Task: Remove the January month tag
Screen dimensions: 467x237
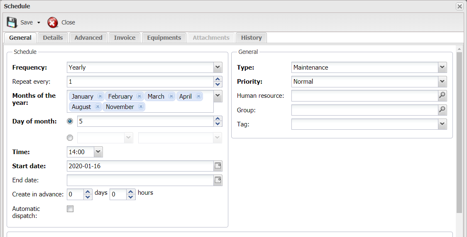Action: [x=100, y=96]
